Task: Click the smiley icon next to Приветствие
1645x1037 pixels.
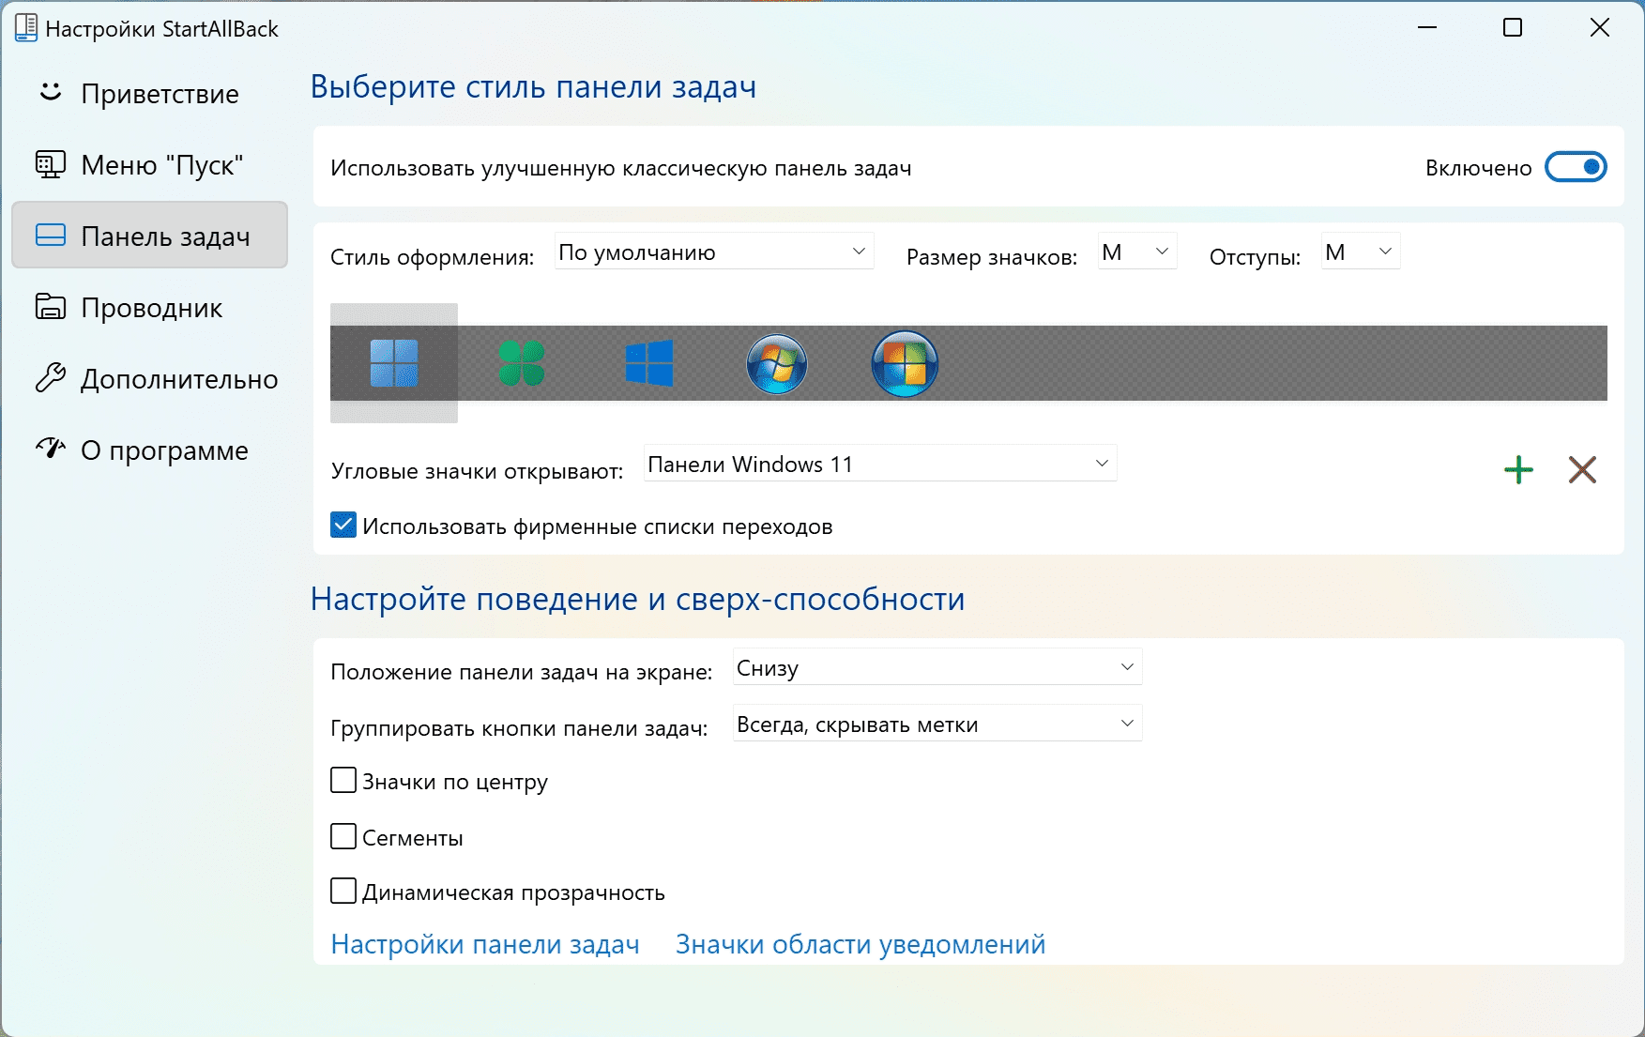Action: click(50, 92)
